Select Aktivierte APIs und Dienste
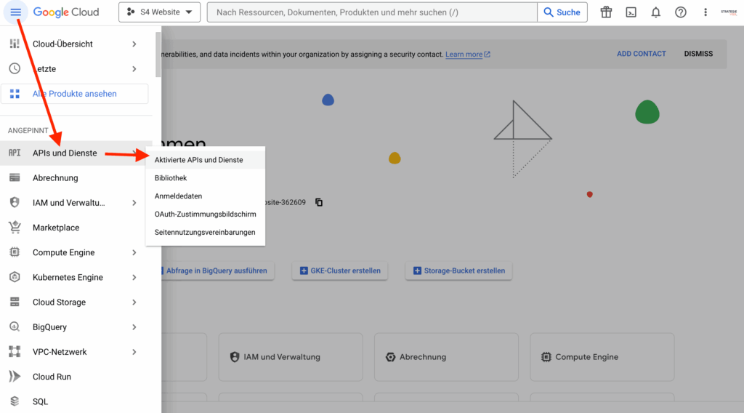744x413 pixels. (x=206, y=160)
